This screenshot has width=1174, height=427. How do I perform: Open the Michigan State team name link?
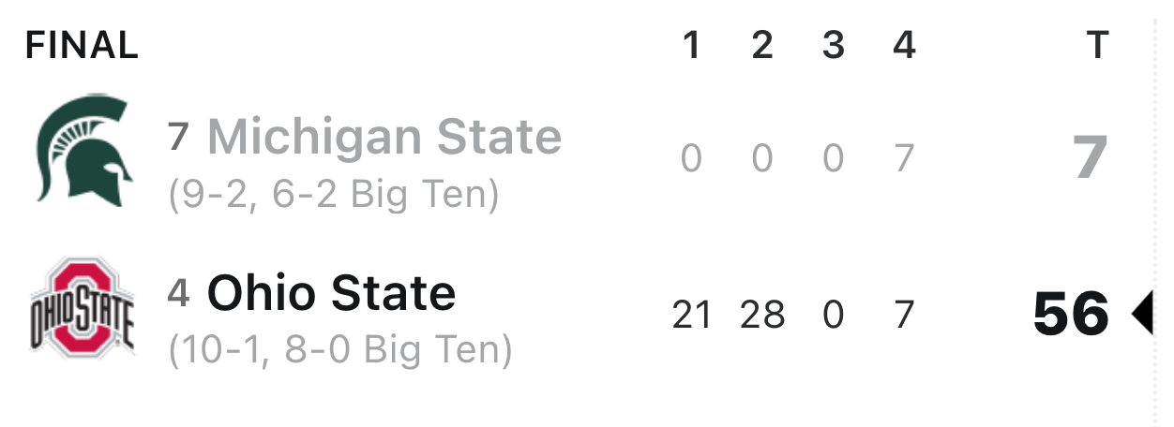384,138
